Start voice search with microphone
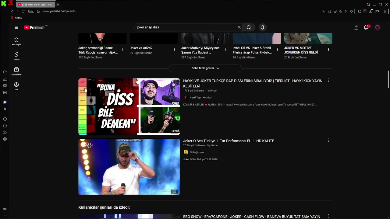 263,27
